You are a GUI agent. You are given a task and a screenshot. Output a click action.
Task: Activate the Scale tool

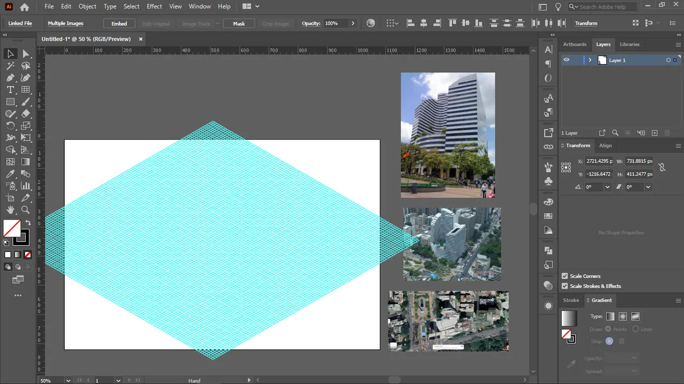pos(26,126)
